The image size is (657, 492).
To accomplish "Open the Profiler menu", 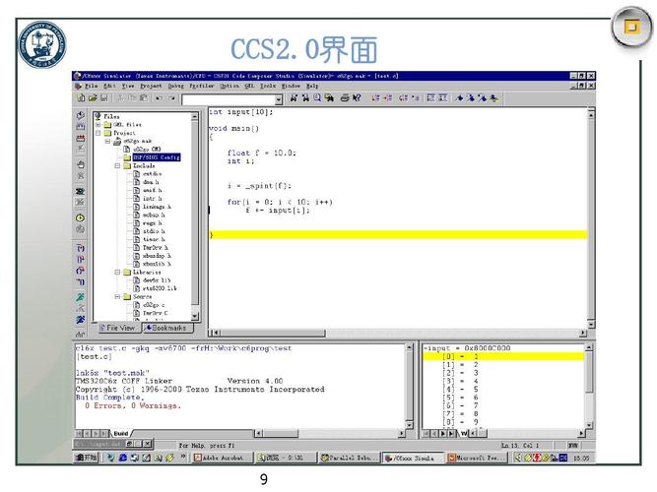I will (x=202, y=86).
